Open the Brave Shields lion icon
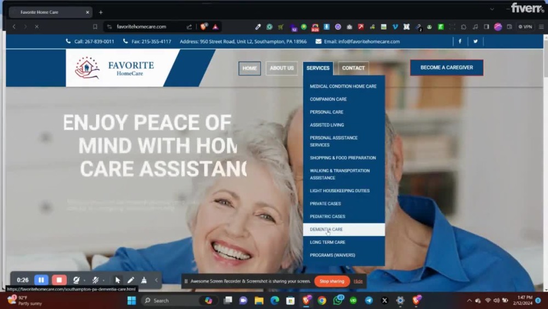This screenshot has height=309, width=548. pos(203,26)
